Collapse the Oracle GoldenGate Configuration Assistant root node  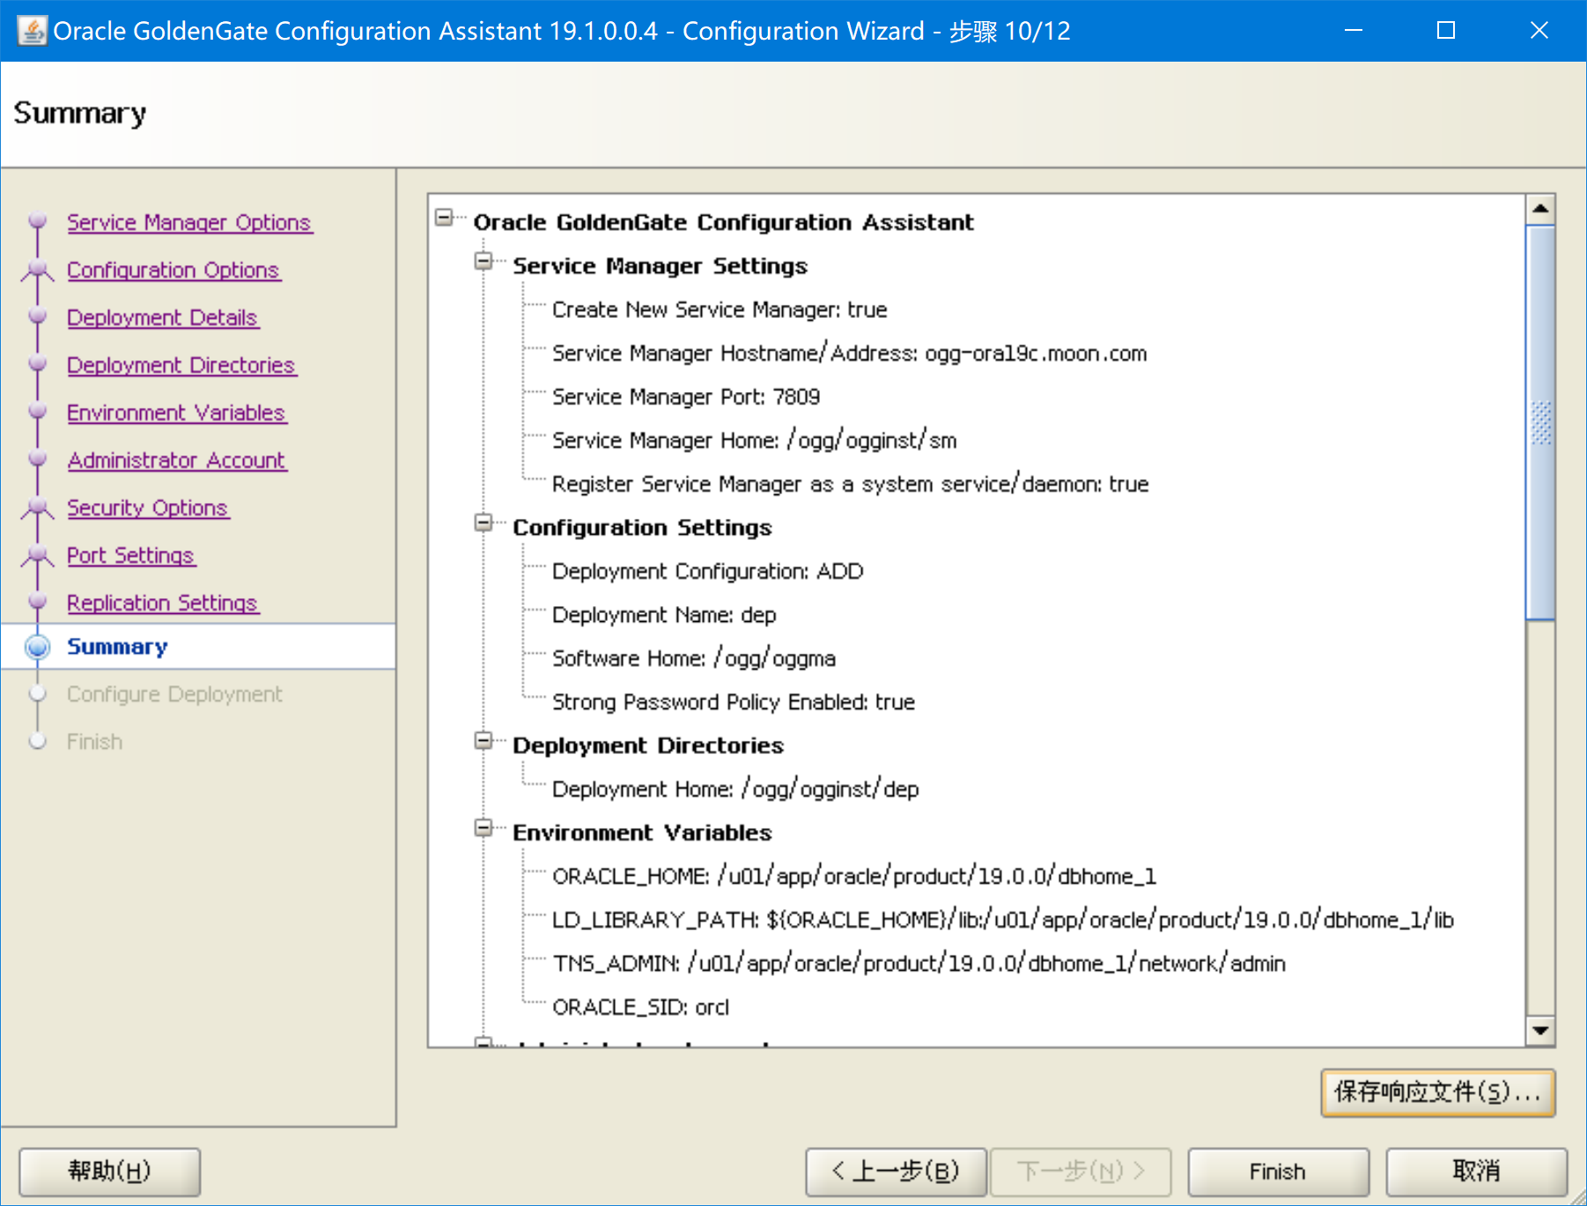point(444,217)
